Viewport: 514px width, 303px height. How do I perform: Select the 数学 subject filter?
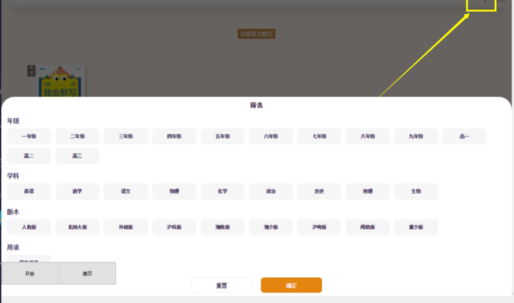pyautogui.click(x=77, y=192)
